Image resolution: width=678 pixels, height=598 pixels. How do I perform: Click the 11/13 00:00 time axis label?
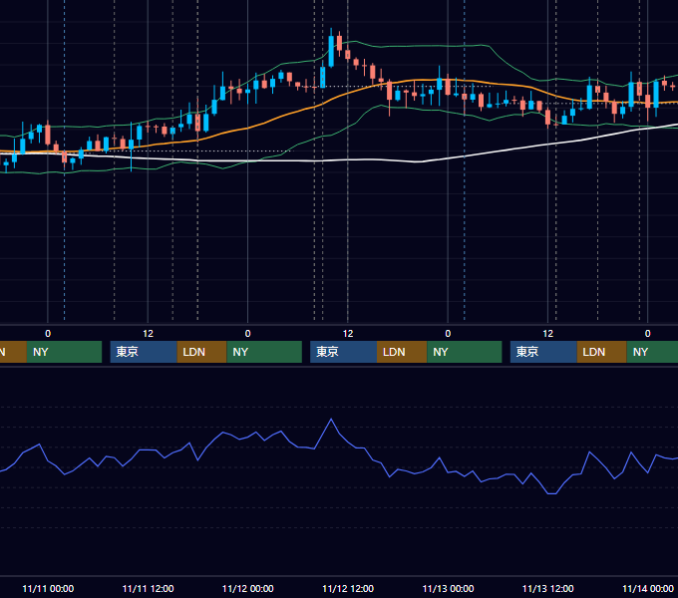coord(448,588)
